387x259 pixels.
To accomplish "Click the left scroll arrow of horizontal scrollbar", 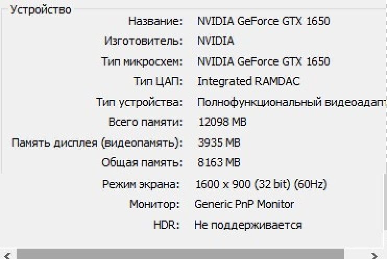I will coord(6,254).
